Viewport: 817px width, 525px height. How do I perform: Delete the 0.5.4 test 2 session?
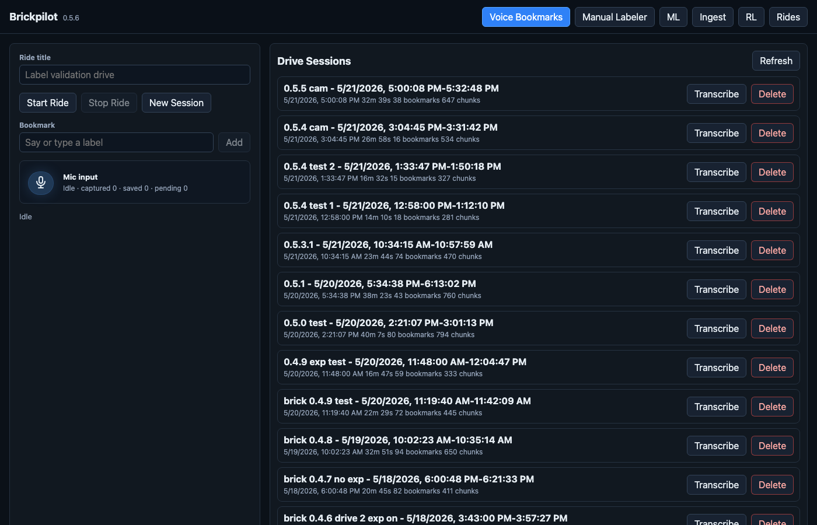pyautogui.click(x=772, y=172)
